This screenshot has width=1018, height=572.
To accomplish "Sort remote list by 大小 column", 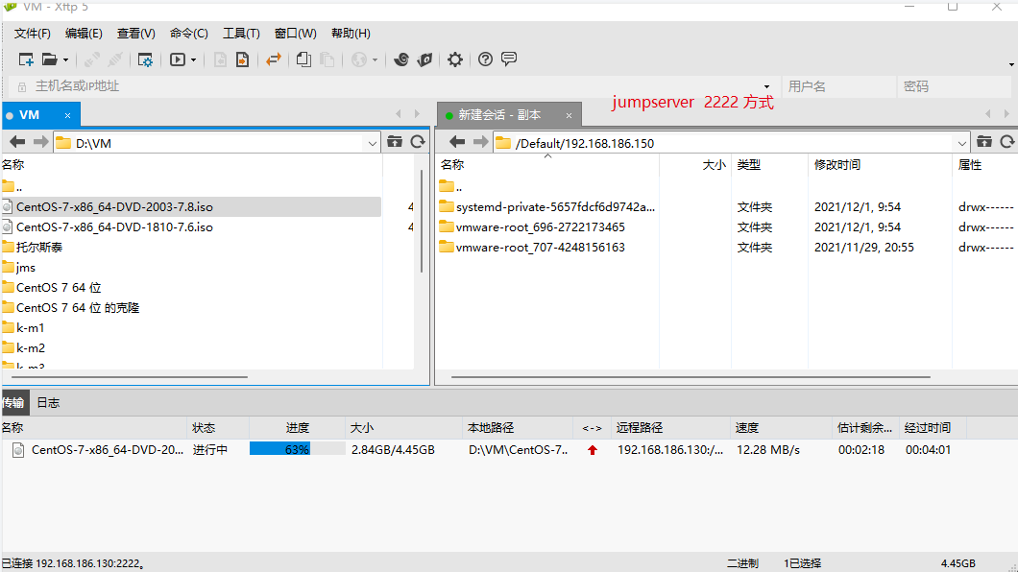I will click(x=695, y=165).
